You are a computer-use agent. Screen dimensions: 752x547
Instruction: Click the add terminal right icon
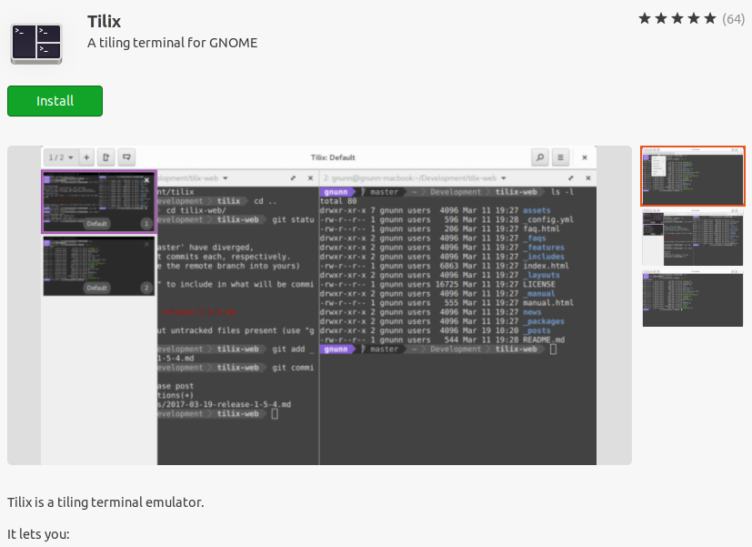click(x=106, y=157)
